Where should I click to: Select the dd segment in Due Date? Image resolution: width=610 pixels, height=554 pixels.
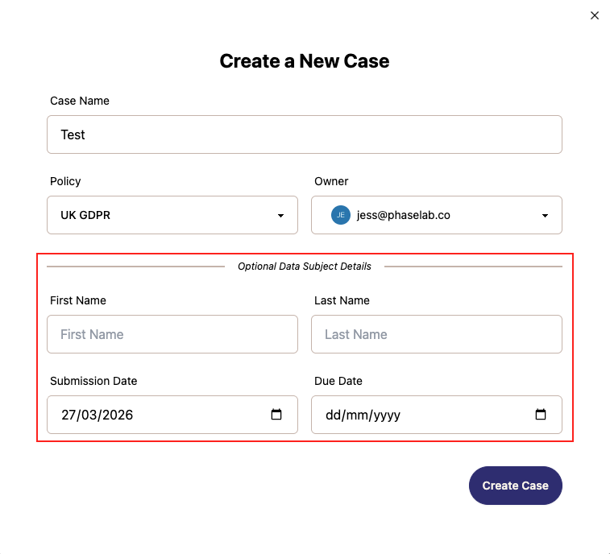(333, 415)
